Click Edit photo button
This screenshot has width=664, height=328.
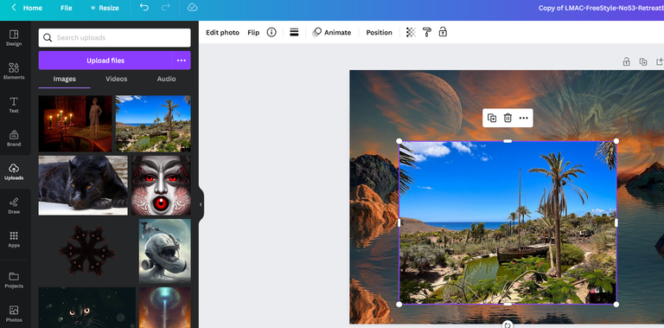(222, 32)
